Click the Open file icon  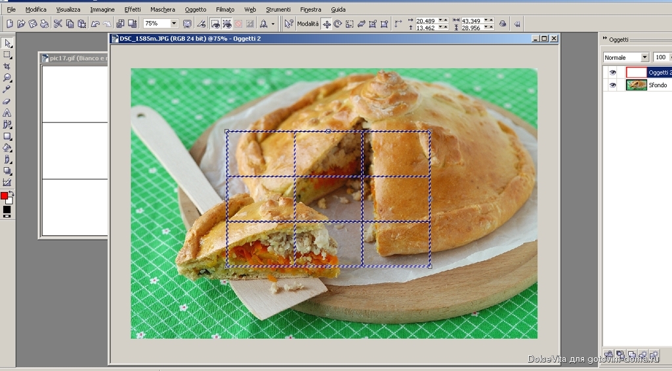pyautogui.click(x=21, y=24)
